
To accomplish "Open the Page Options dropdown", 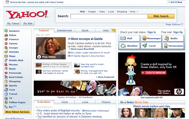I will click(175, 24).
